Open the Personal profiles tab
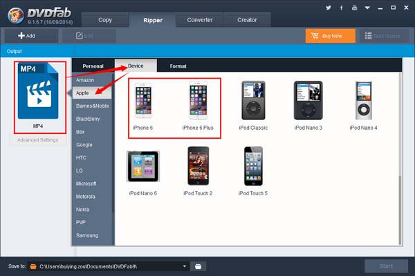415x276 pixels. pos(93,66)
